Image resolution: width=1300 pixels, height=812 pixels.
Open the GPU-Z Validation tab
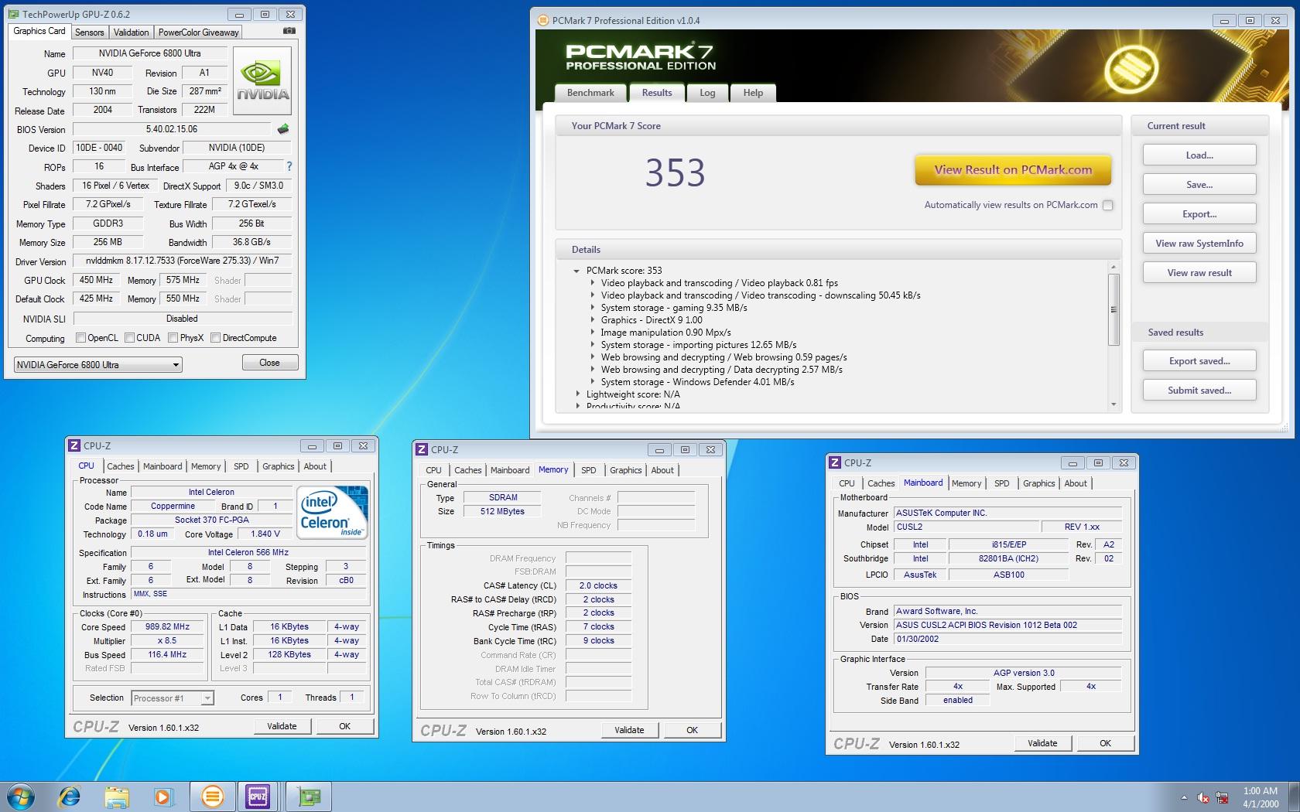(131, 32)
